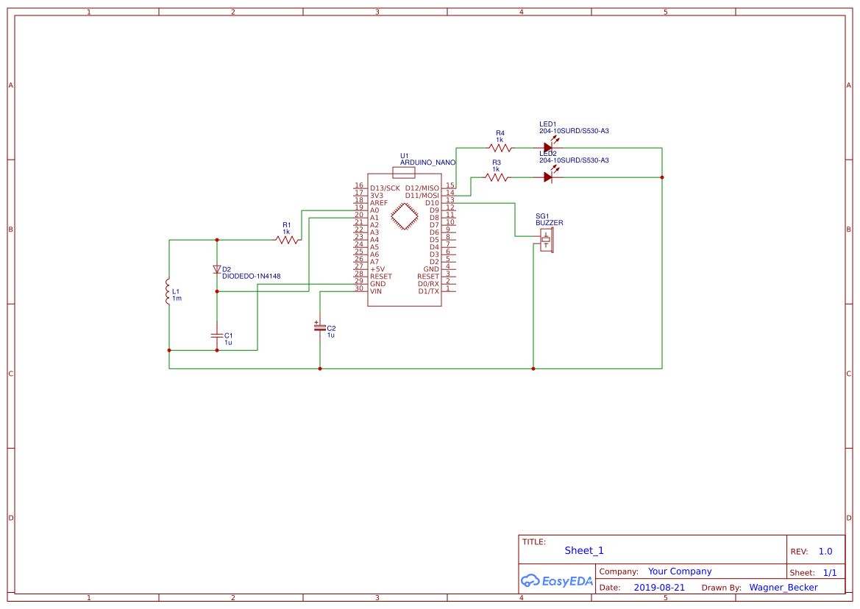Screen dimensions: 860x609
Task: Select the revision value 1.0
Action: (825, 551)
